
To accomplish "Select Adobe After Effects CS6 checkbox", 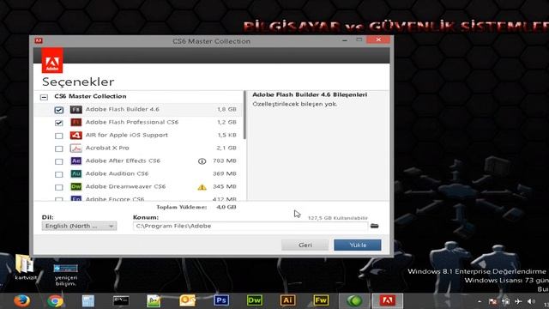I will pyautogui.click(x=59, y=161).
